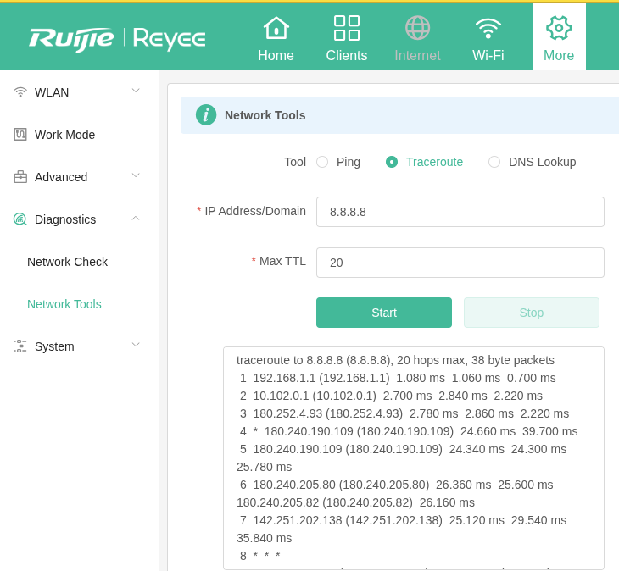
Task: Open the System menu label
Action: pyautogui.click(x=54, y=346)
